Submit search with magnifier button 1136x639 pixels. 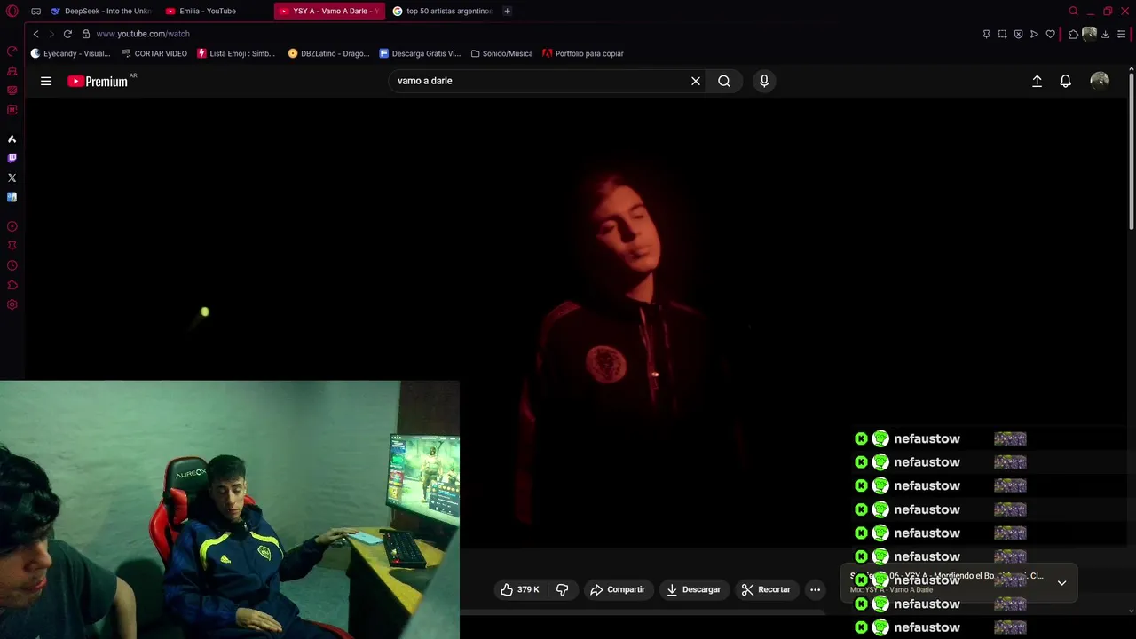[x=724, y=81]
